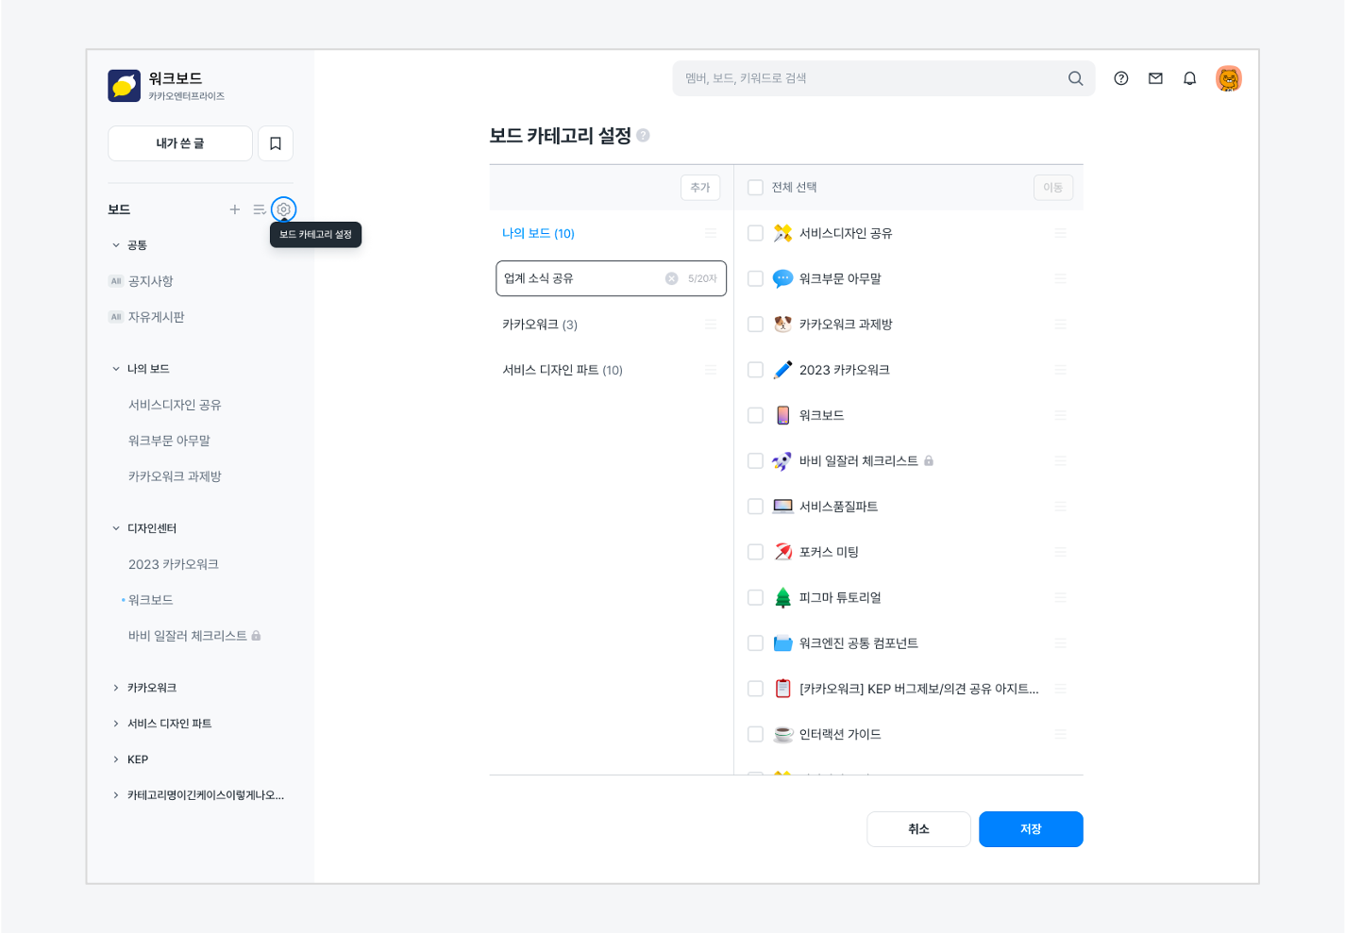Click the 워크엔진 공통 컴포넌트 folder icon

pyautogui.click(x=782, y=643)
